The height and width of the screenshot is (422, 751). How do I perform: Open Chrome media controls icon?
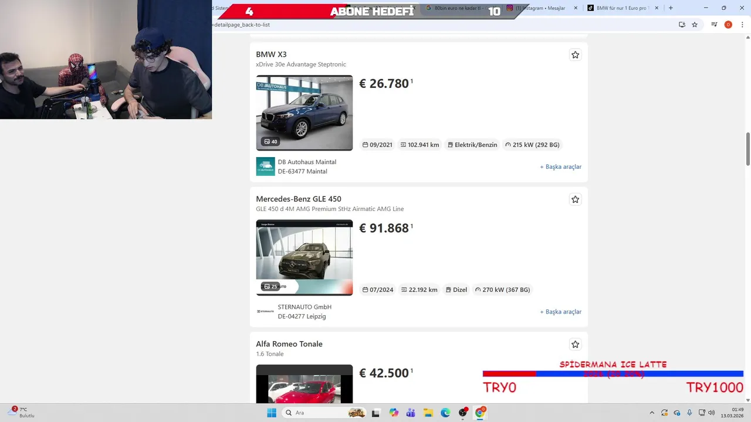[714, 25]
